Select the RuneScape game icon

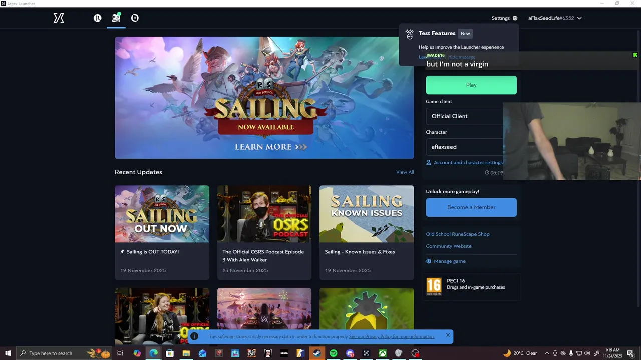97,18
